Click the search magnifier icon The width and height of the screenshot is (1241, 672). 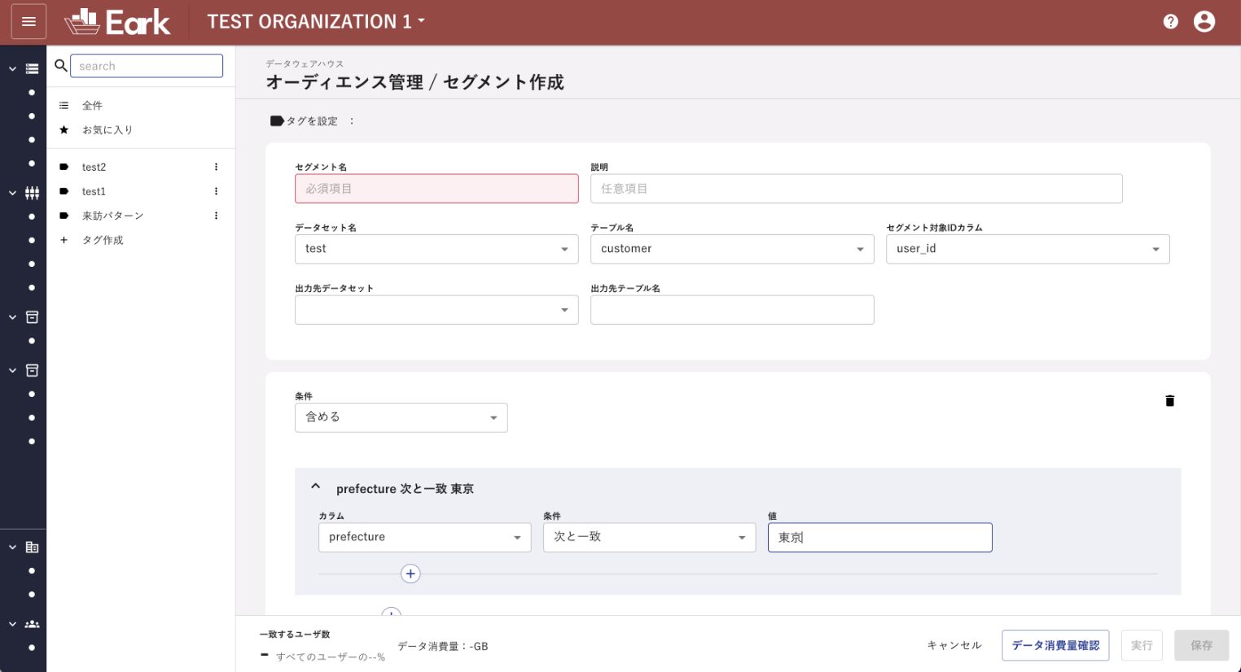(x=60, y=65)
